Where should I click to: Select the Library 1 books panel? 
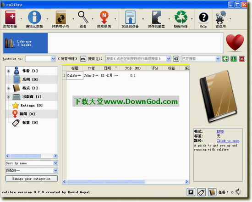click(x=25, y=43)
